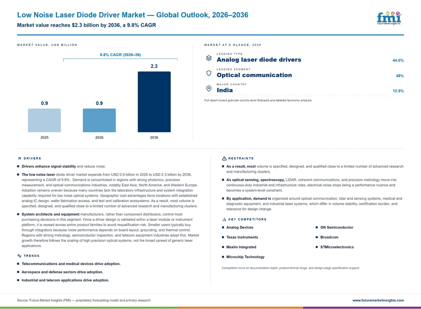Screen dimensions: 421x309
Task: Click the Maxim Integrated competitor
Action: click(x=241, y=247)
